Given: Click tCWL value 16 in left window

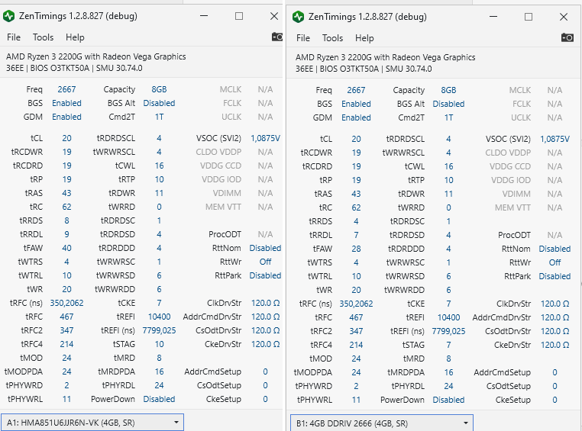Looking at the screenshot, I should [159, 166].
